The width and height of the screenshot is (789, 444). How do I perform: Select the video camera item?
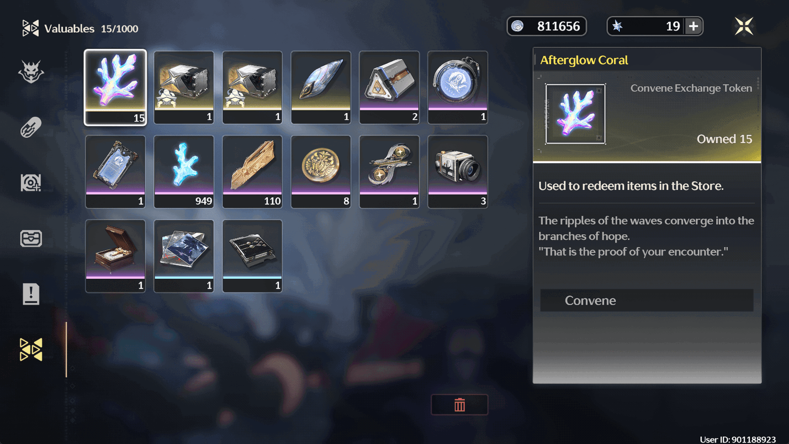point(458,172)
